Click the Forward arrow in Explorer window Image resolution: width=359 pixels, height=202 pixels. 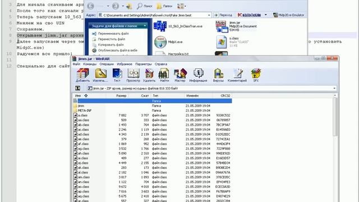(116, 6)
